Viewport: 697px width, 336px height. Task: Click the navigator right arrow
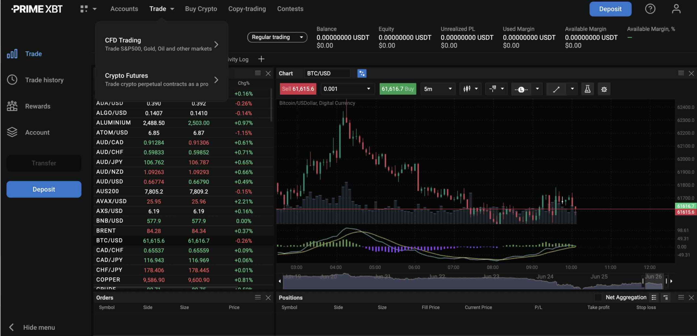[671, 281]
